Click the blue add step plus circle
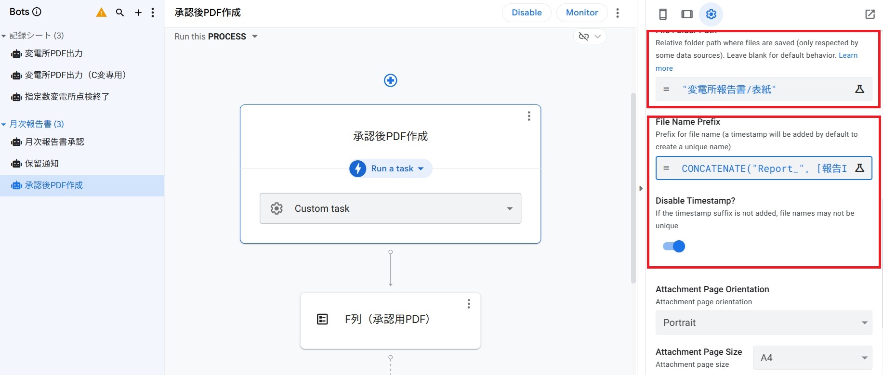 390,80
